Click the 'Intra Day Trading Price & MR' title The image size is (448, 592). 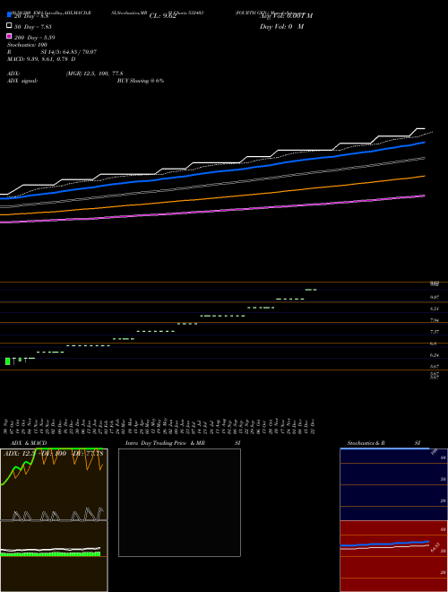[x=165, y=443]
